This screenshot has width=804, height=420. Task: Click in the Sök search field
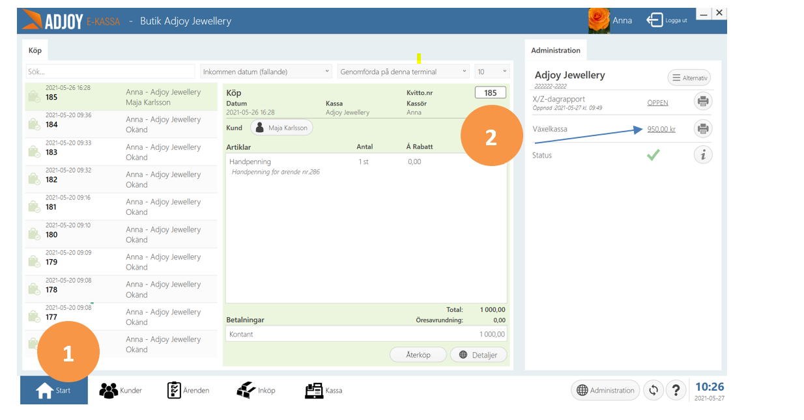pos(110,72)
